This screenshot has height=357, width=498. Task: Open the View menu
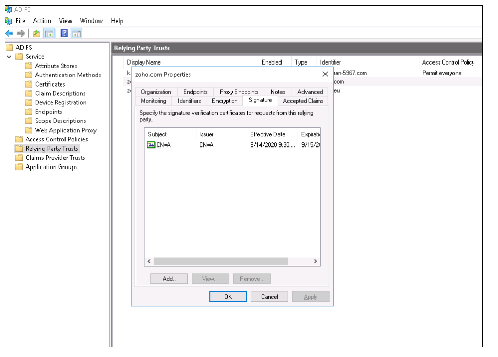pyautogui.click(x=66, y=21)
